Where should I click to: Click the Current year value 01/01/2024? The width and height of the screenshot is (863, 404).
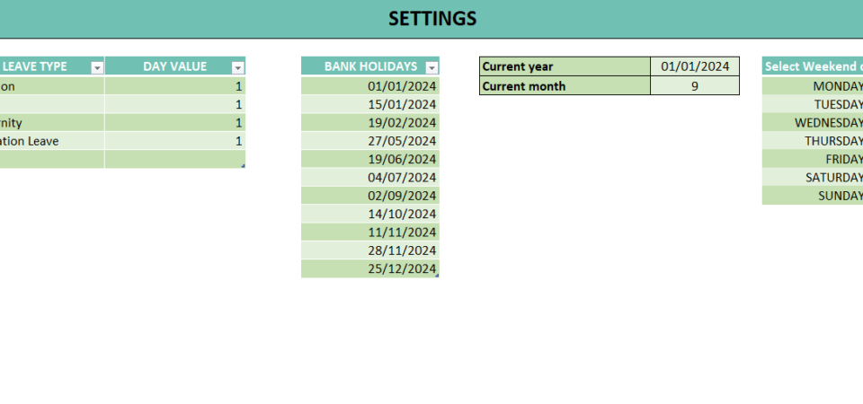694,66
